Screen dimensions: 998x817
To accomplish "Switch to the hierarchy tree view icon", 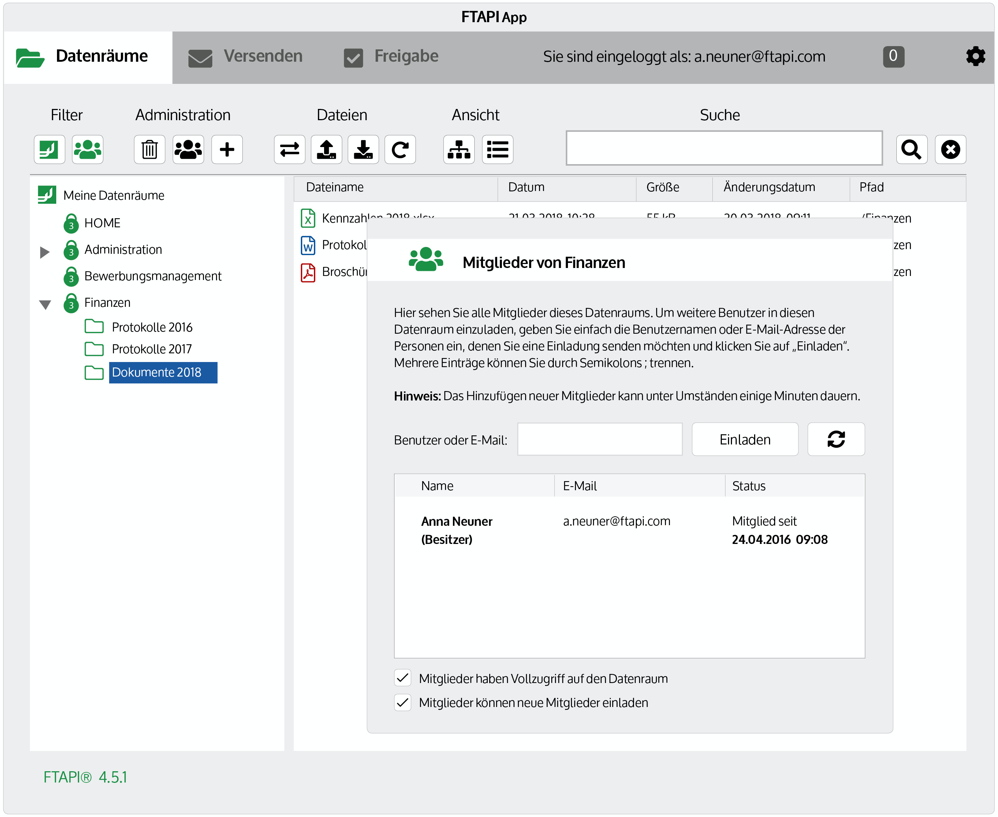I will click(459, 150).
